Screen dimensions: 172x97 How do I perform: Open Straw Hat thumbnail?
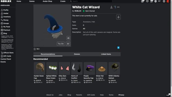[102, 68]
